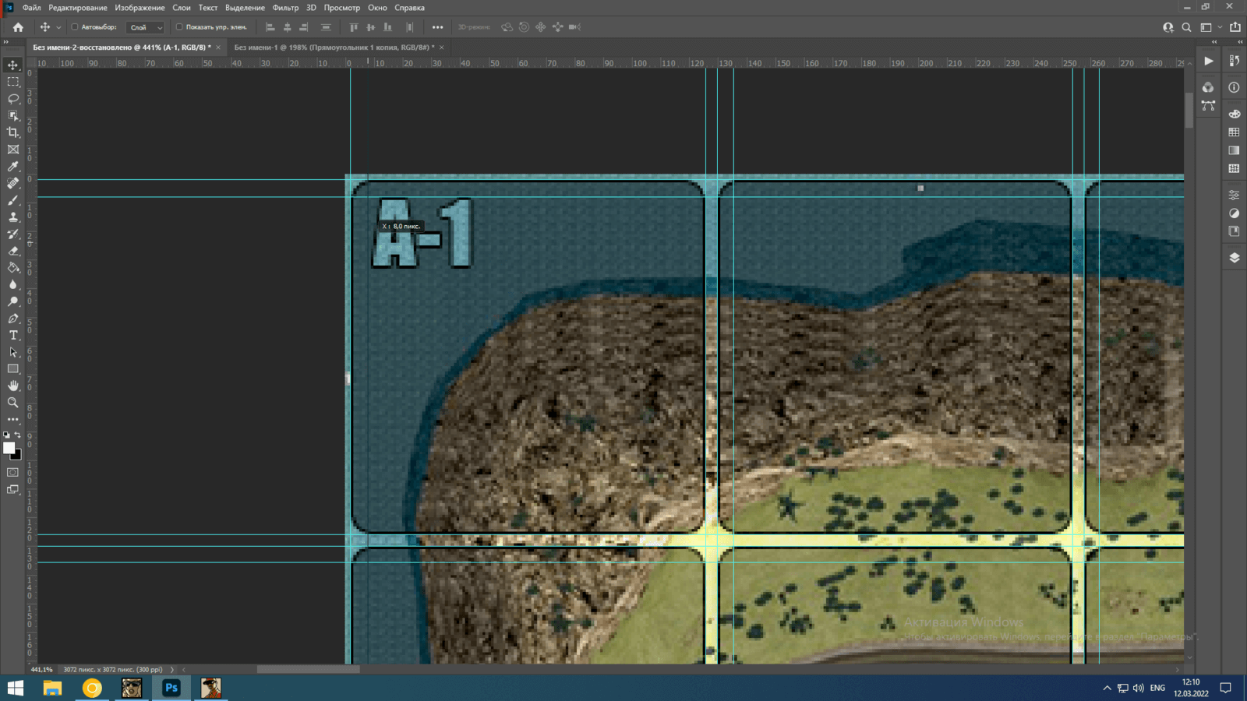Viewport: 1247px width, 701px height.
Task: Select the Brush tool
Action: [x=13, y=200]
